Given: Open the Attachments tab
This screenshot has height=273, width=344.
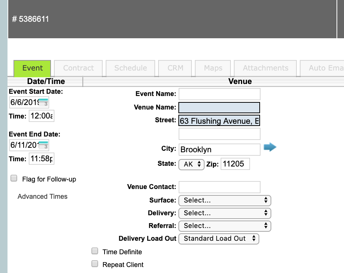Looking at the screenshot, I should tap(265, 68).
